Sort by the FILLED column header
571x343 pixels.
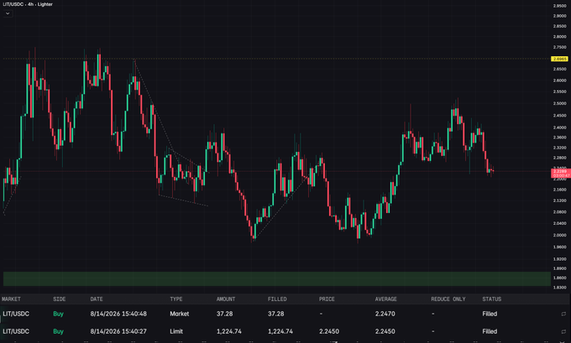(x=277, y=299)
